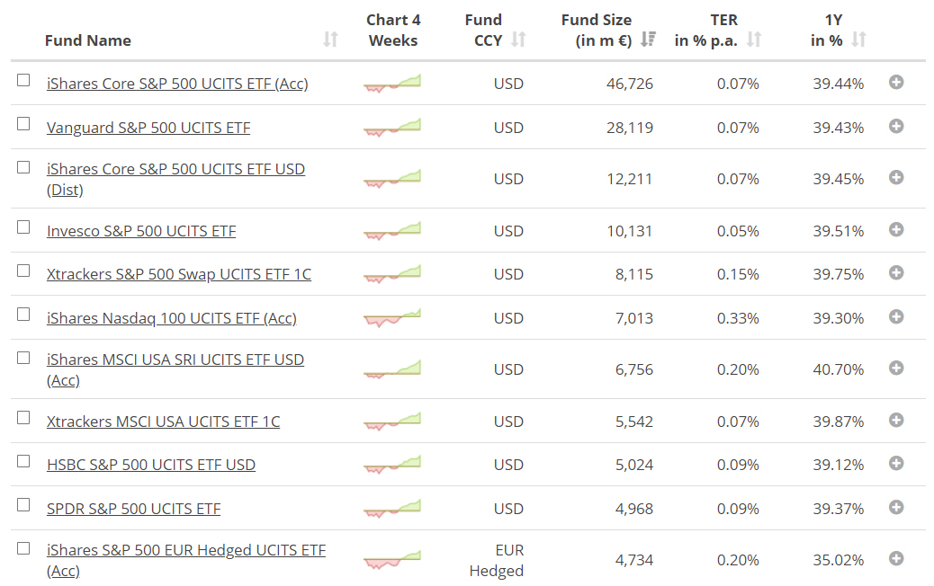Screen dimensions: 934x586
Task: Click plus icon for Invesco S&P 500 row
Action: point(895,229)
